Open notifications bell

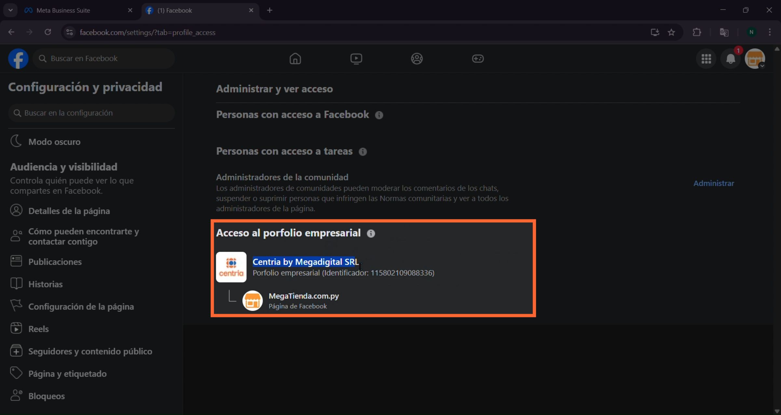731,59
